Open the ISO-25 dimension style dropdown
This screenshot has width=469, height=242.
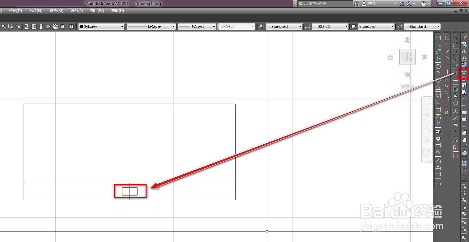tap(330, 27)
